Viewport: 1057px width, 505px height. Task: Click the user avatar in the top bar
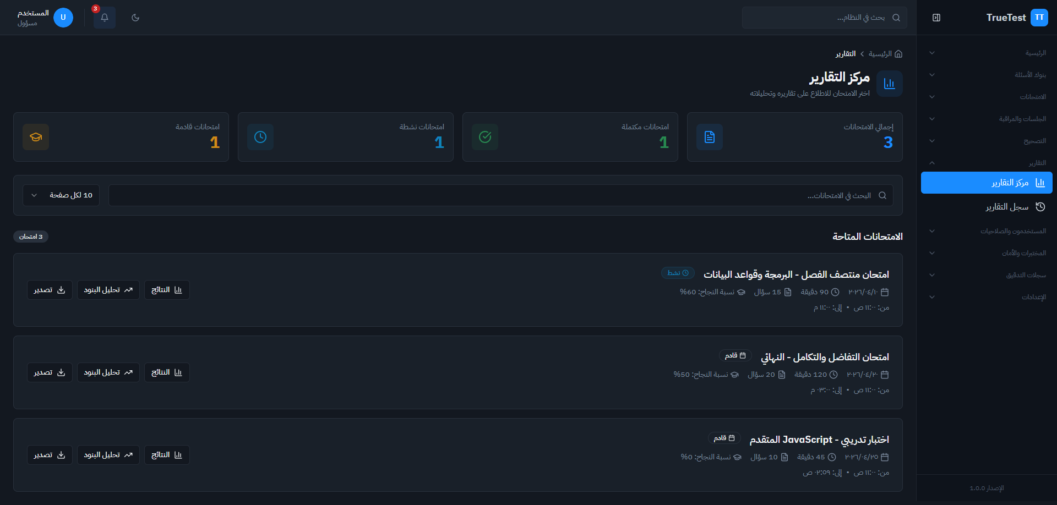[63, 18]
